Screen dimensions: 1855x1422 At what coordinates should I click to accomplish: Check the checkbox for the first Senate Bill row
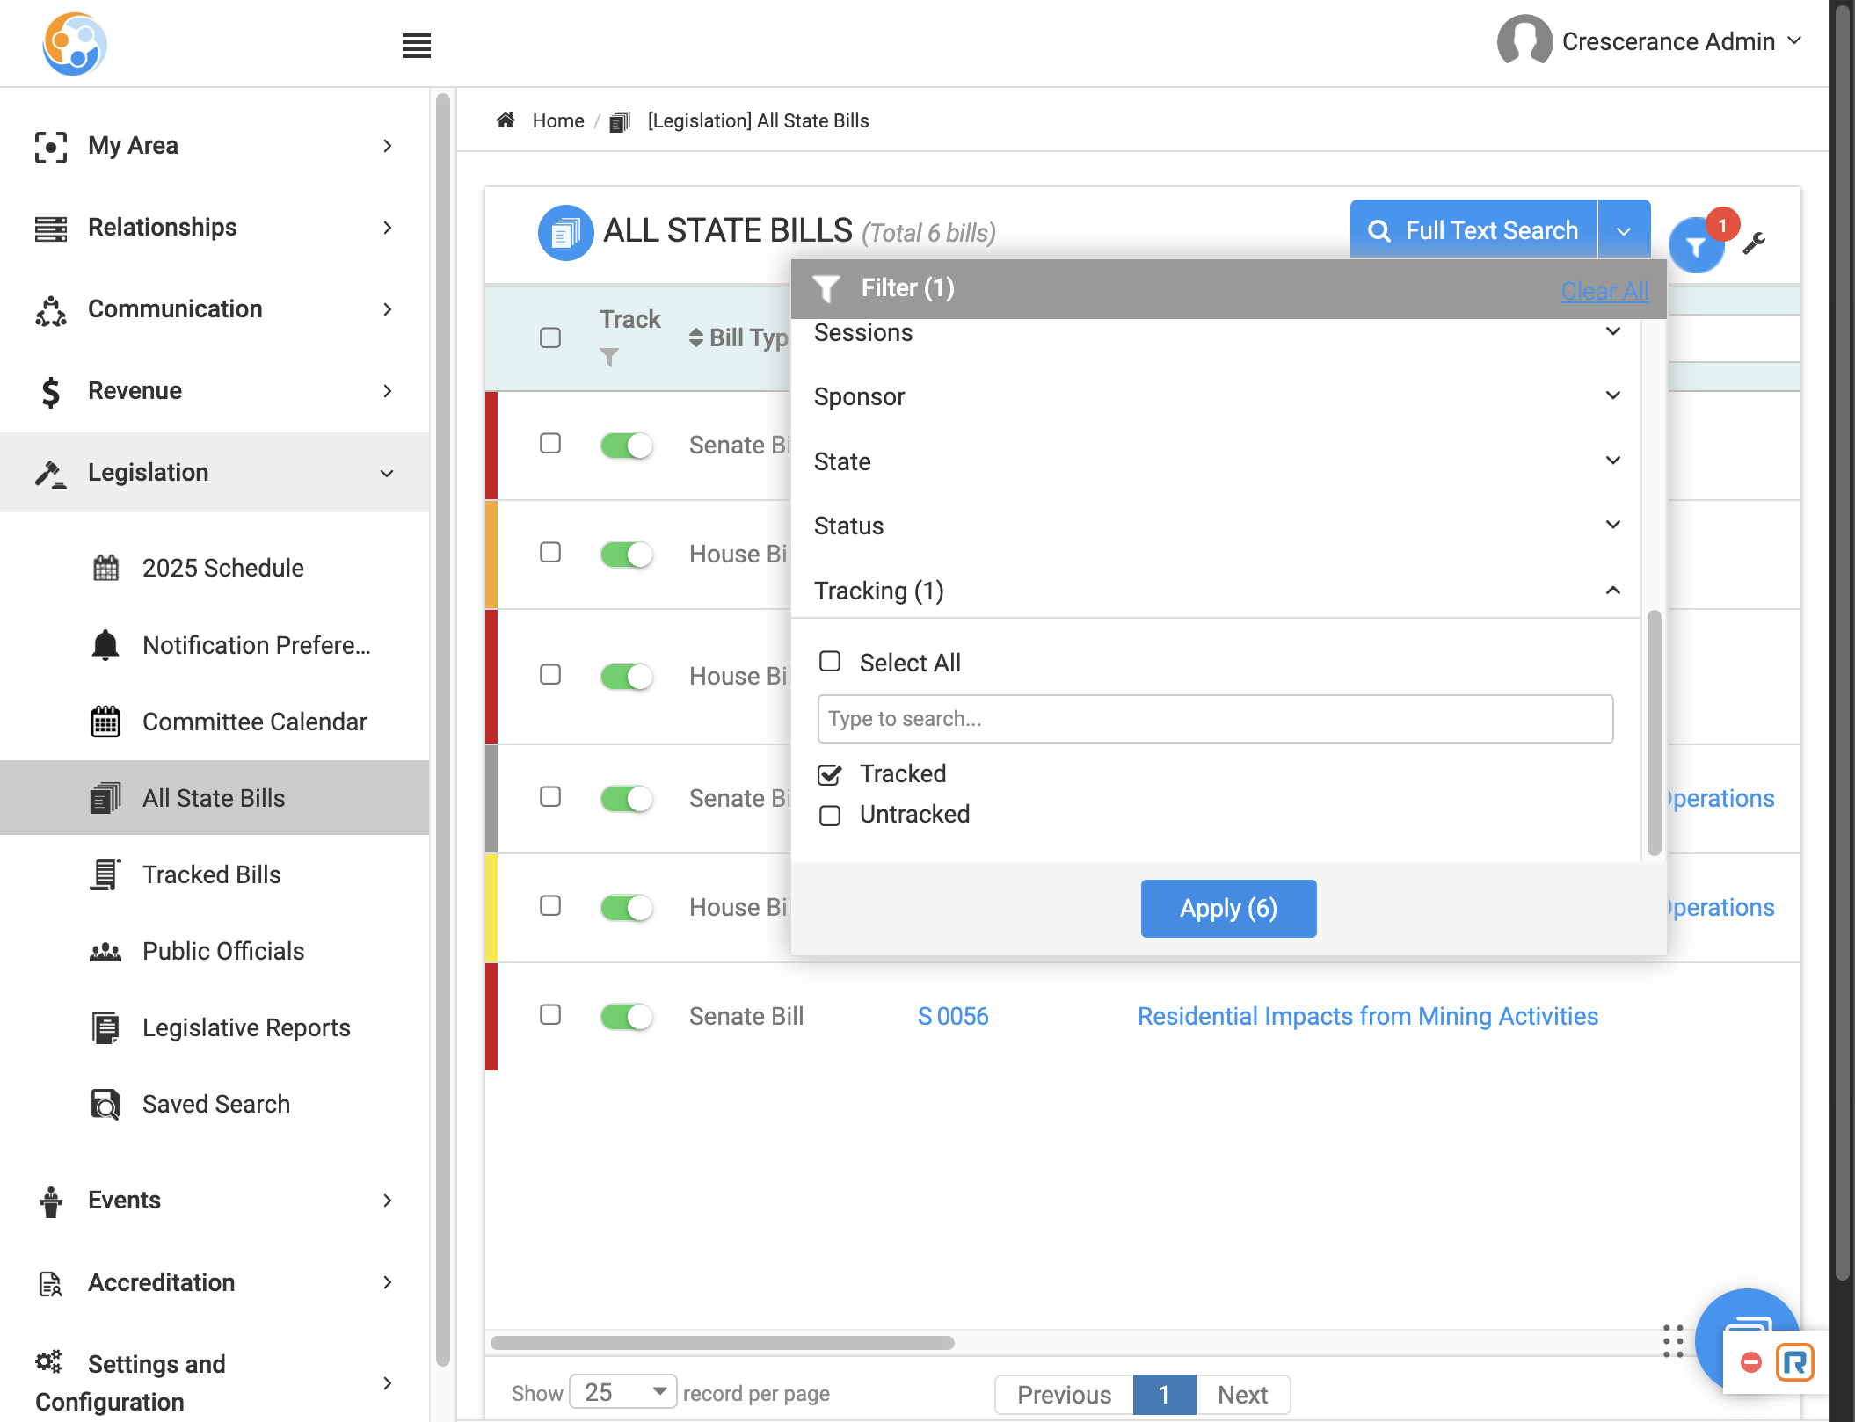[550, 444]
